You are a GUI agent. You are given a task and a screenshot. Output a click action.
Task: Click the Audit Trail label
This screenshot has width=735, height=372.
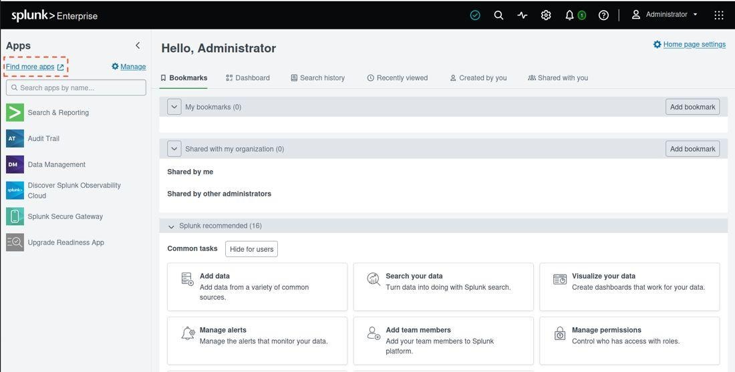[43, 139]
